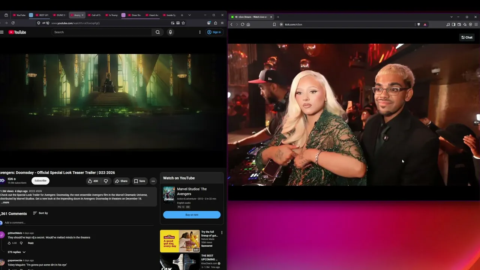480x270 pixels.
Task: Click the Brave Rewards triangle icon
Action: point(425,24)
